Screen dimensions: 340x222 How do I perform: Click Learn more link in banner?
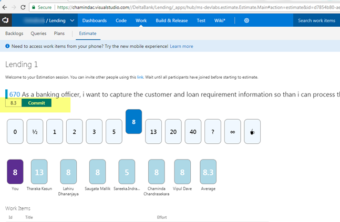[x=181, y=46]
